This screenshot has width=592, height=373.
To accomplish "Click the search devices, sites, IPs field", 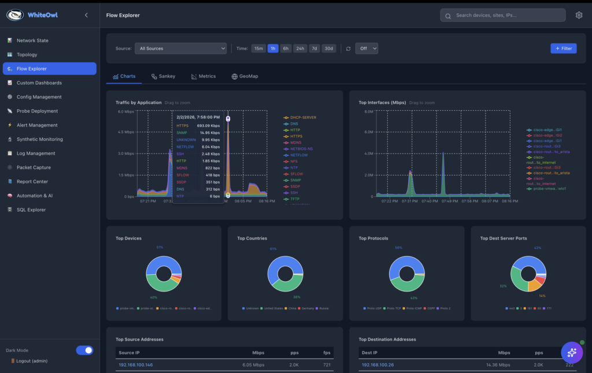I will point(503,15).
